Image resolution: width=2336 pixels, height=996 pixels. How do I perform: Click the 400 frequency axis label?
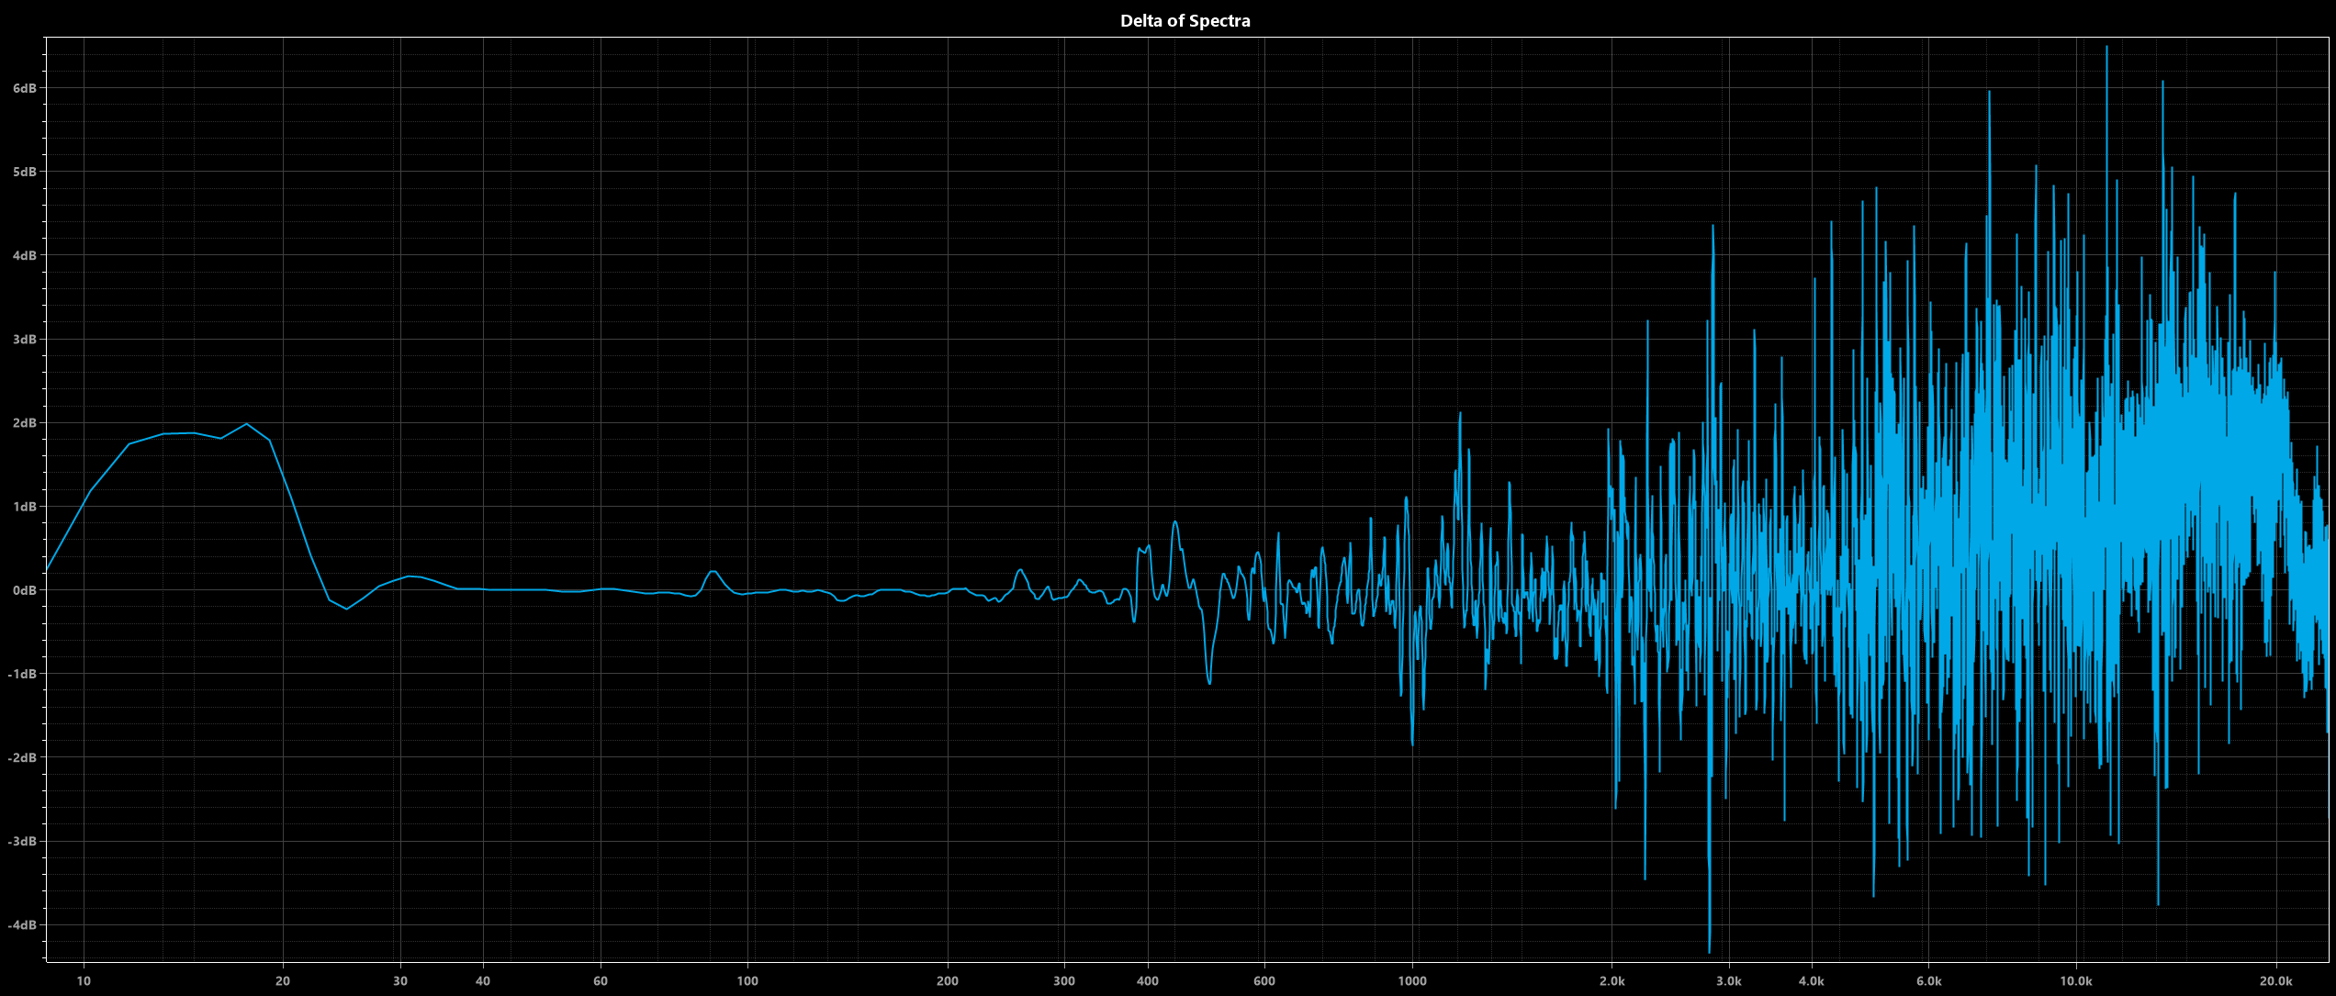1148,980
